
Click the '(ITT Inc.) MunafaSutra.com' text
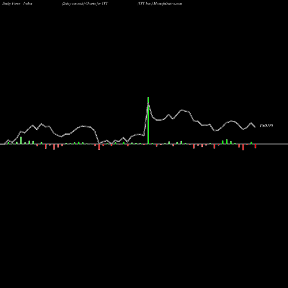click(160, 3)
